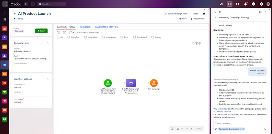Image resolution: width=272 pixels, height=134 pixels.
Task: Attach a file in chat input
Action: coord(216,129)
